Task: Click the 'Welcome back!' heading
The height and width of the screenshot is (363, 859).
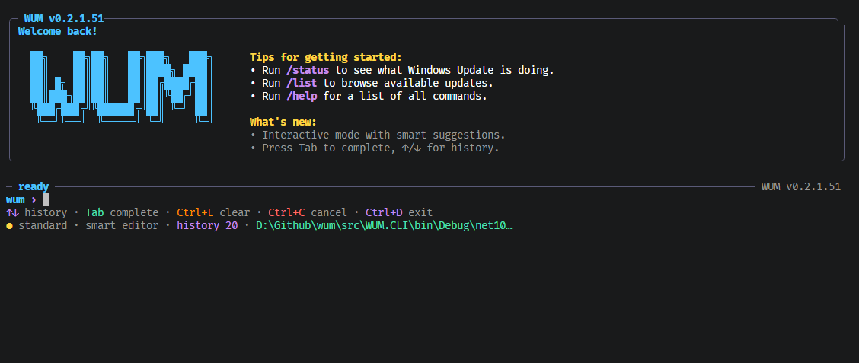Action: pyautogui.click(x=58, y=31)
